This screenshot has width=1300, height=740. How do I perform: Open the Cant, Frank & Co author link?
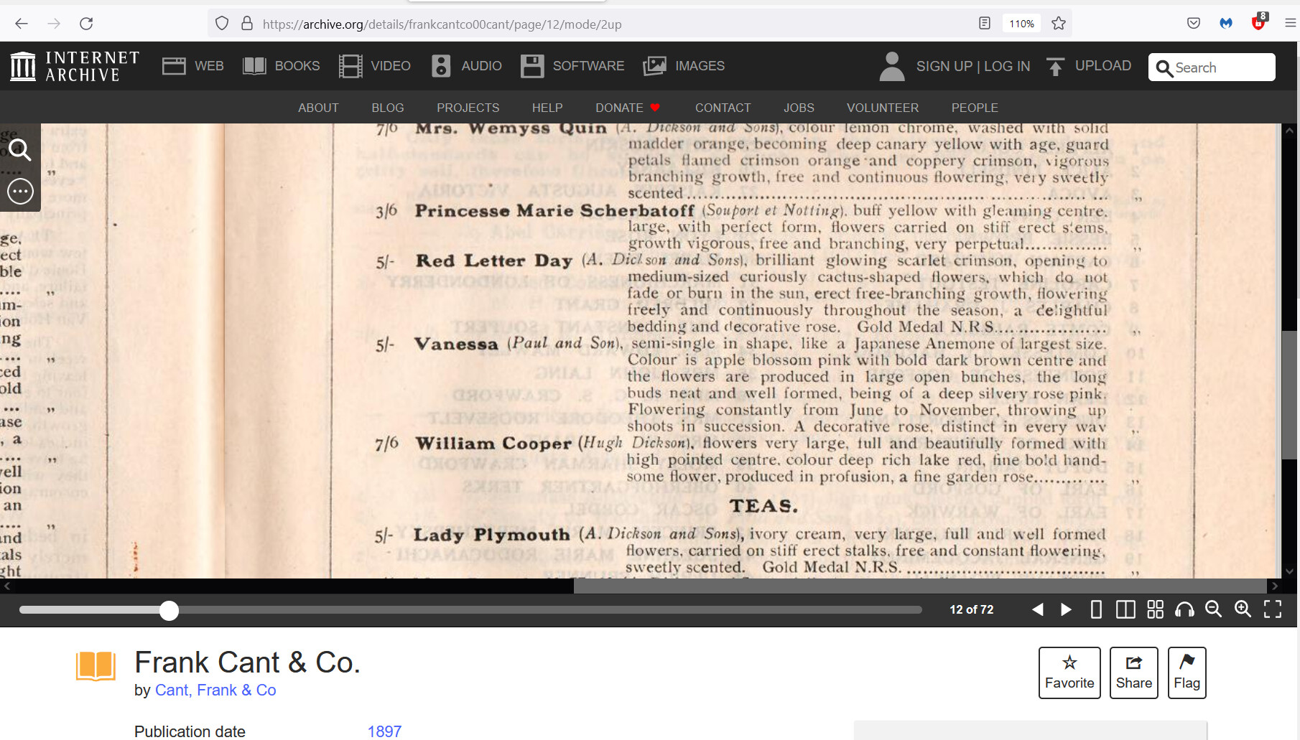215,690
